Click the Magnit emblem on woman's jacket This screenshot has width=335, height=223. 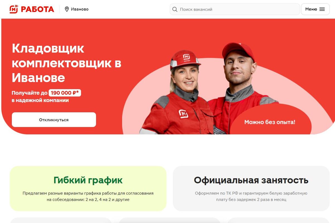tap(183, 113)
